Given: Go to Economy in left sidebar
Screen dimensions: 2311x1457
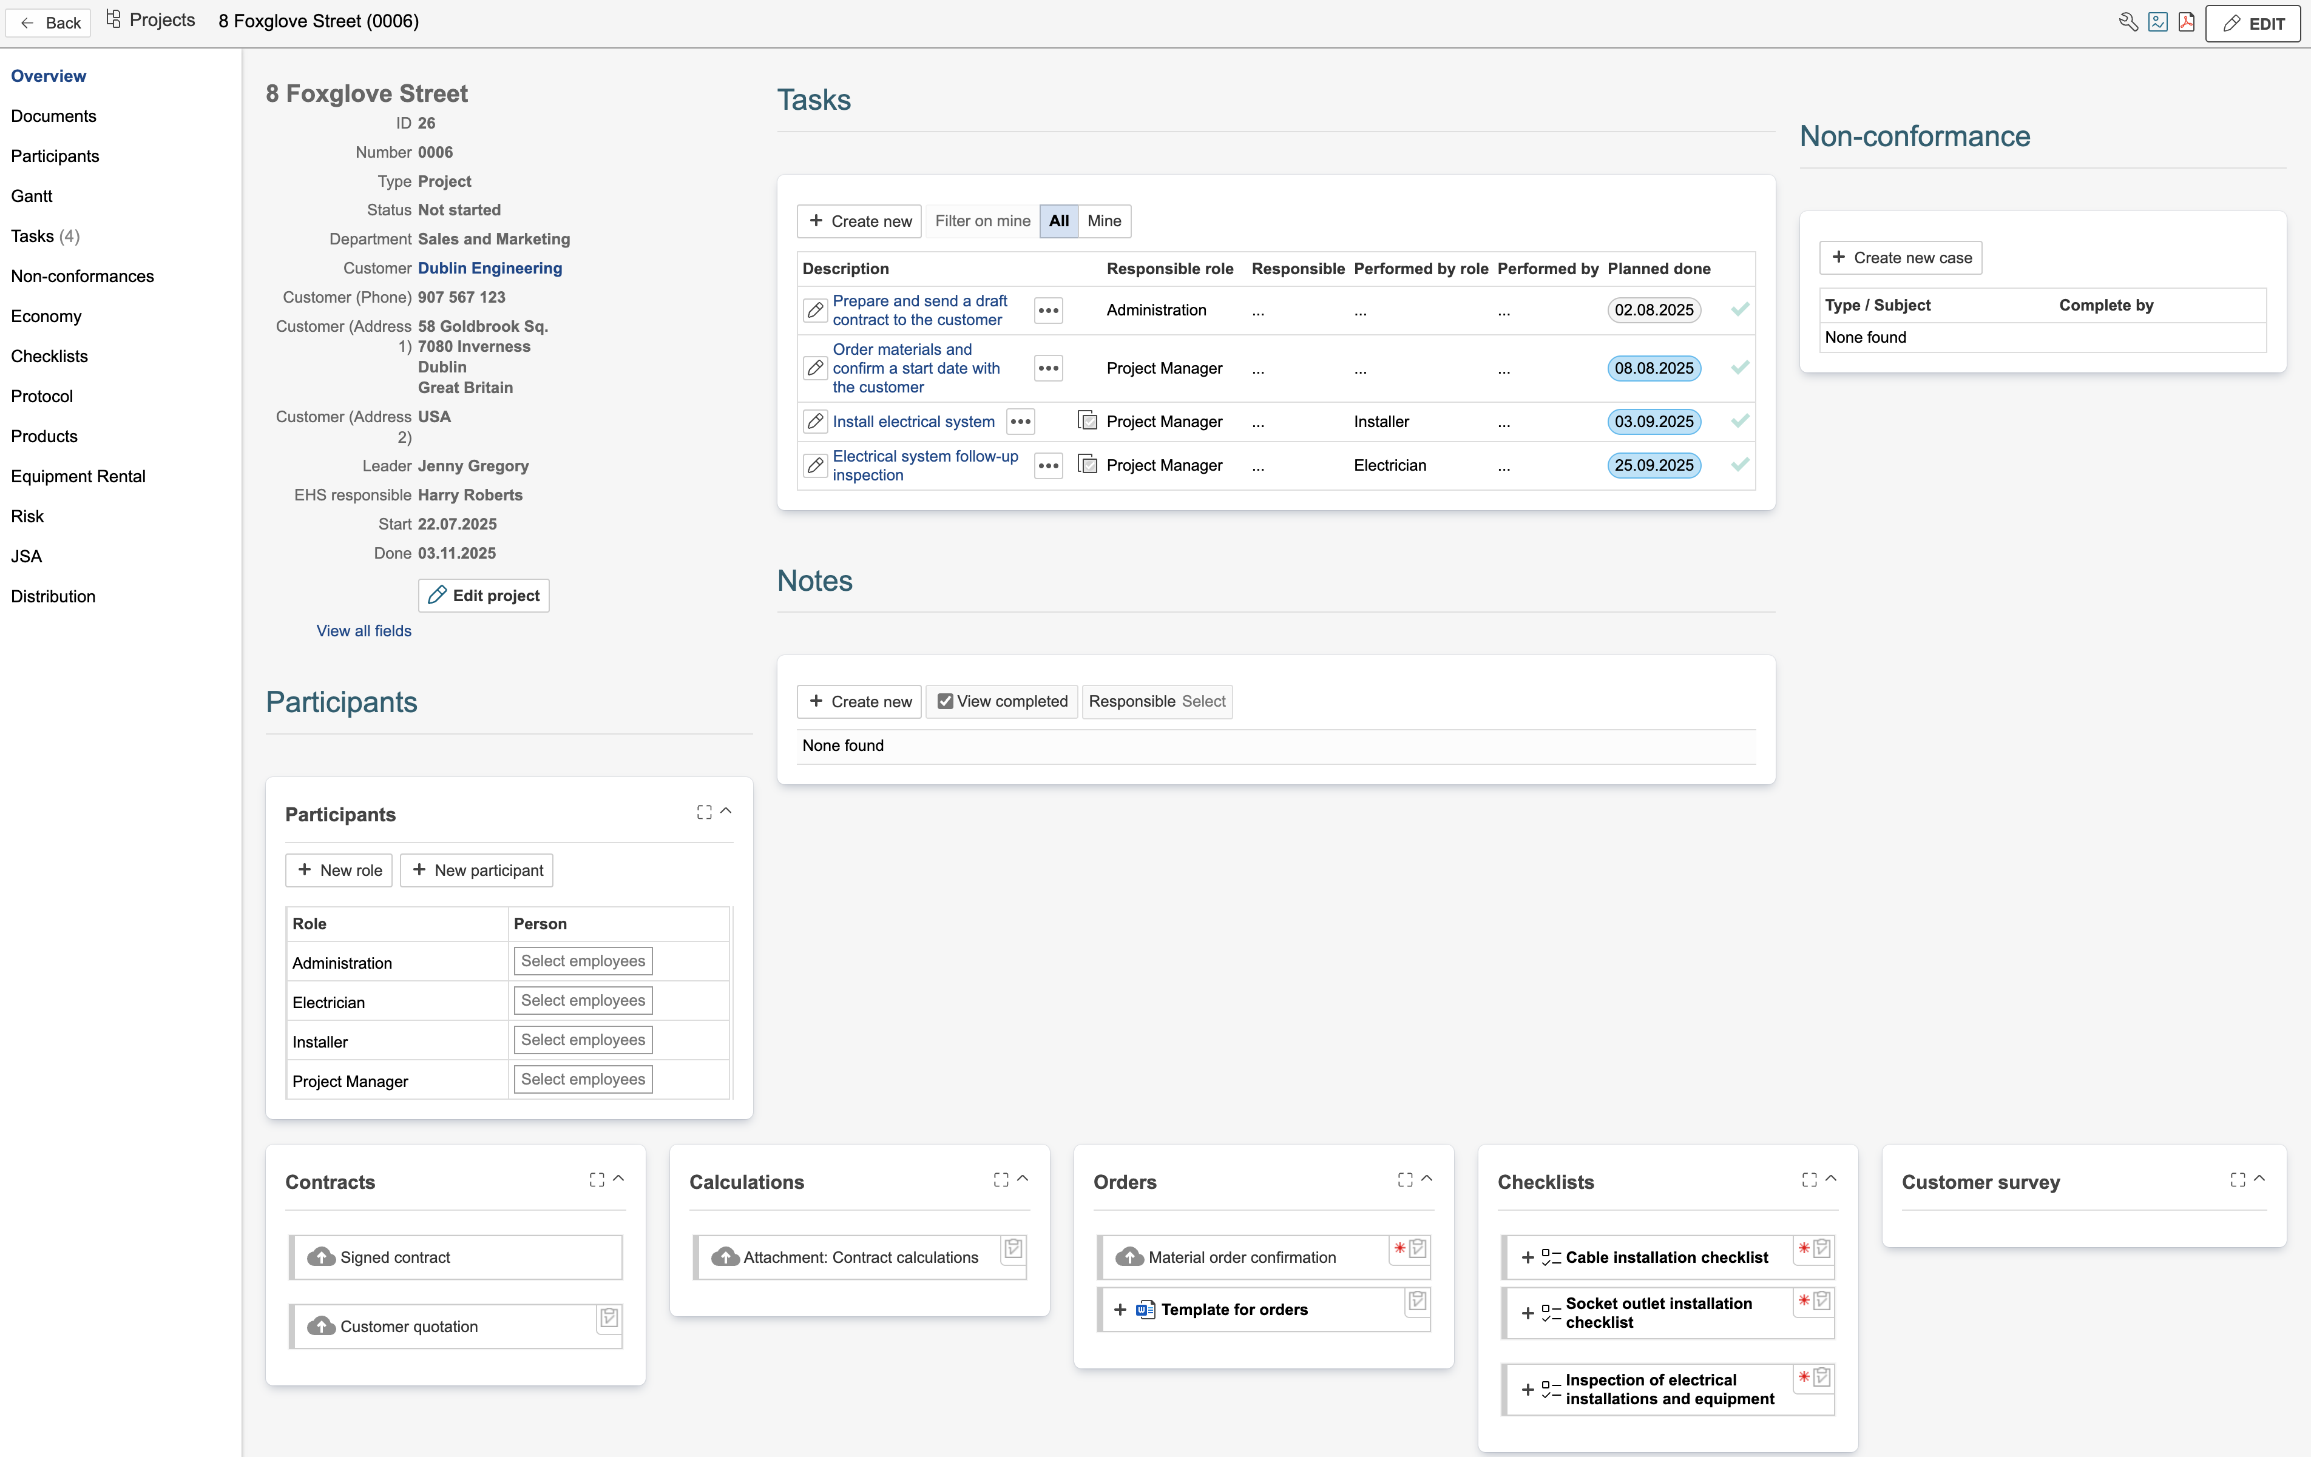Looking at the screenshot, I should click(x=46, y=315).
